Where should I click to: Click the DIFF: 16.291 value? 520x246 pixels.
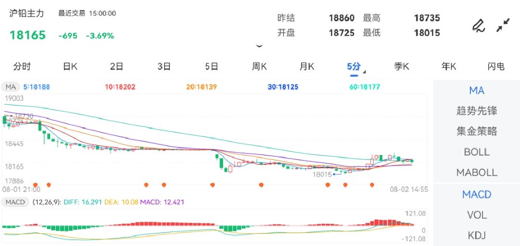click(x=83, y=202)
